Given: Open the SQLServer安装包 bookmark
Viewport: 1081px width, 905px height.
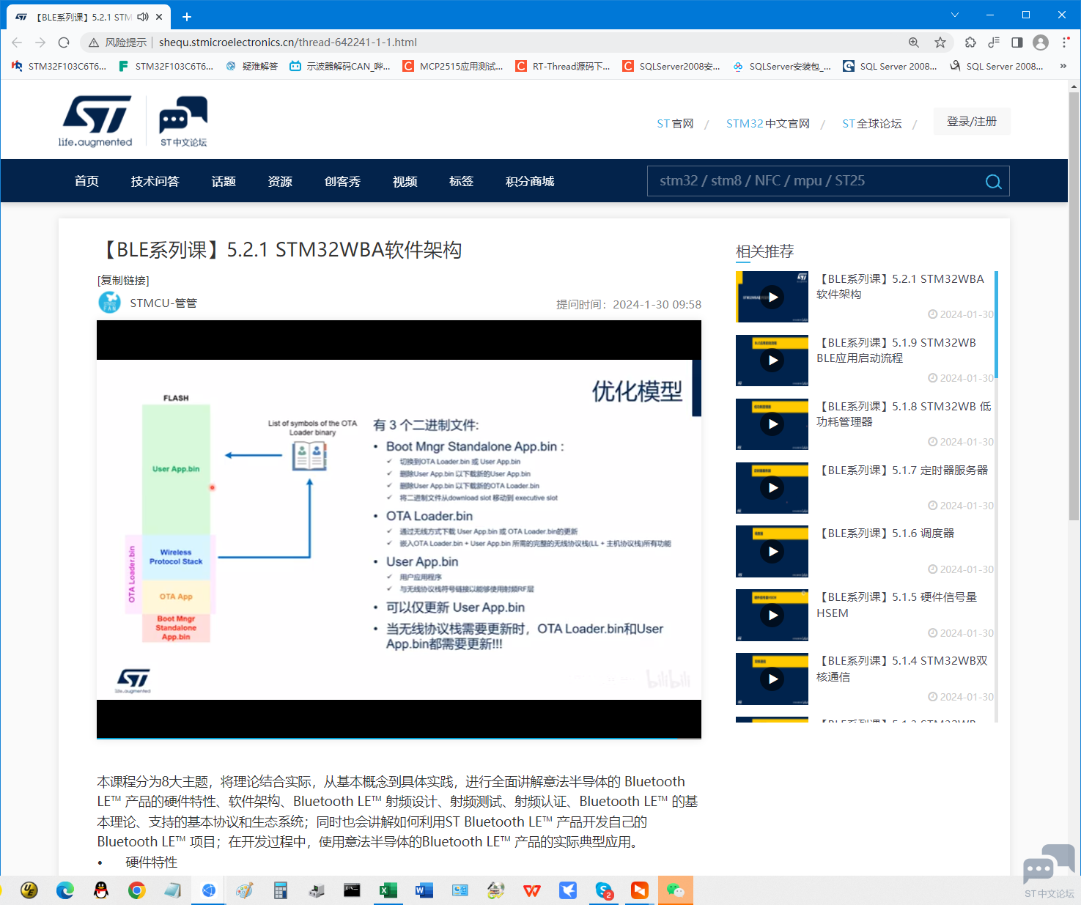Looking at the screenshot, I should click(x=782, y=66).
